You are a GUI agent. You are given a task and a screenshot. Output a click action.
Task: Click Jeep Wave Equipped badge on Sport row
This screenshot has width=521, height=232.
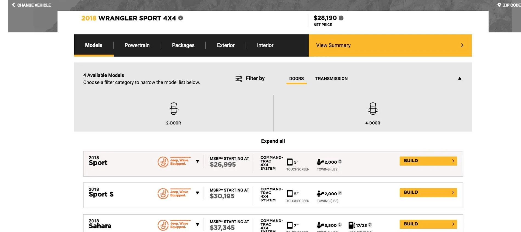tap(174, 162)
